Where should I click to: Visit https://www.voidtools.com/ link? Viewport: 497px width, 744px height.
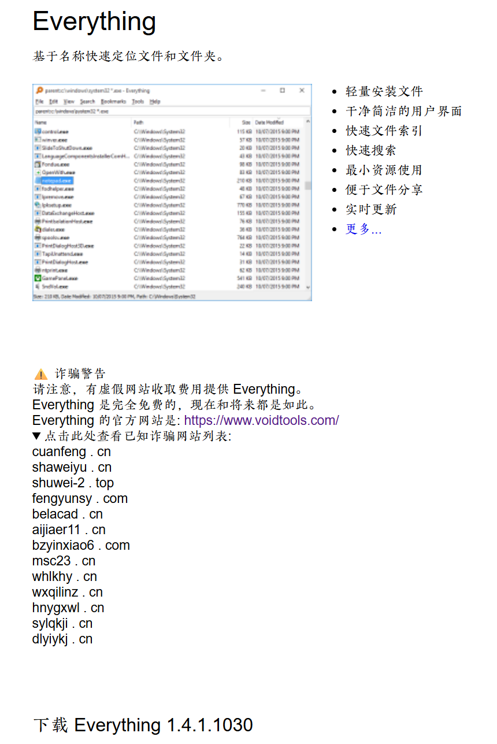261,420
